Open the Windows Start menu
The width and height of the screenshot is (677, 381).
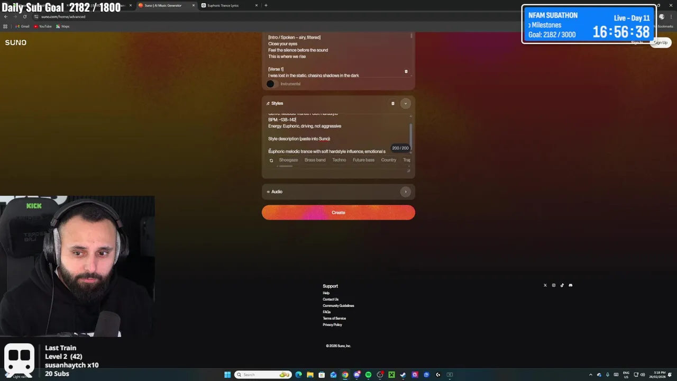tap(227, 375)
